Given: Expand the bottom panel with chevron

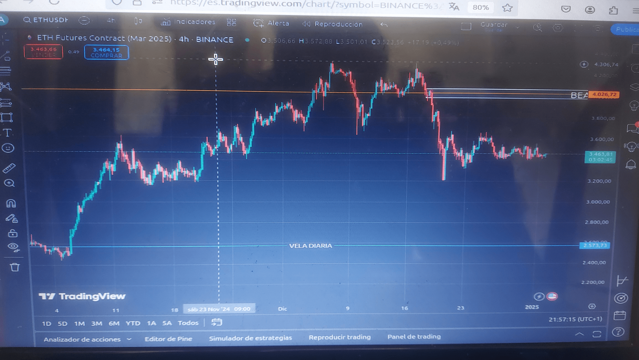Looking at the screenshot, I should point(579,334).
